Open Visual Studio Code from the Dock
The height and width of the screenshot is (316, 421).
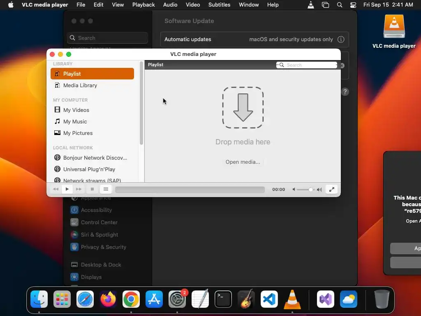click(269, 299)
